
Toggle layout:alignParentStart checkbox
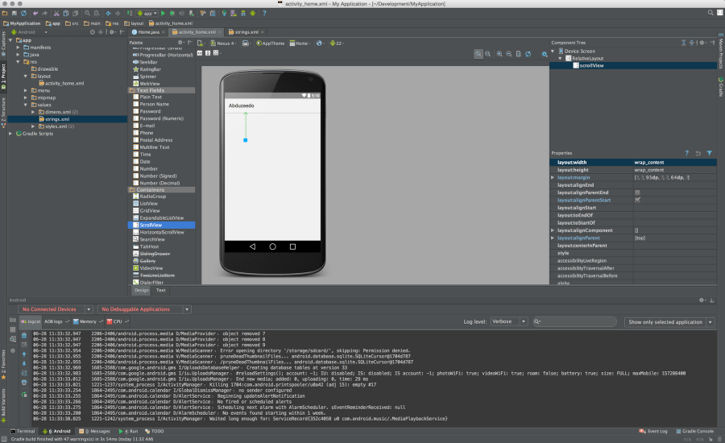pyautogui.click(x=638, y=201)
